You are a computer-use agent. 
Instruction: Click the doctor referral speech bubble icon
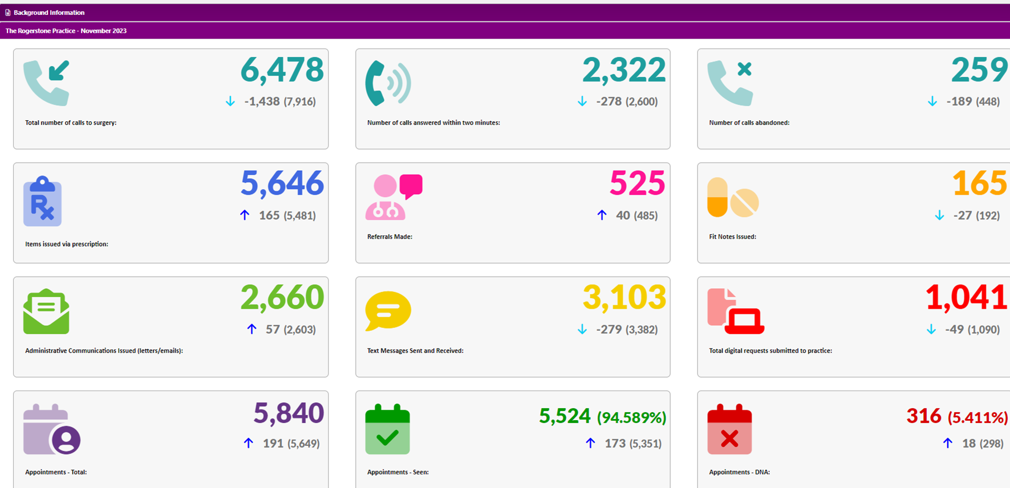pyautogui.click(x=394, y=197)
